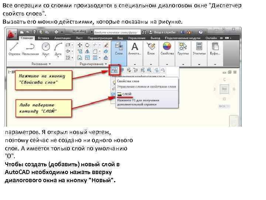The width and height of the screenshot is (266, 200).
Task: Open the dropdown arrow beside the Rectangle tool
Action: coord(72,45)
